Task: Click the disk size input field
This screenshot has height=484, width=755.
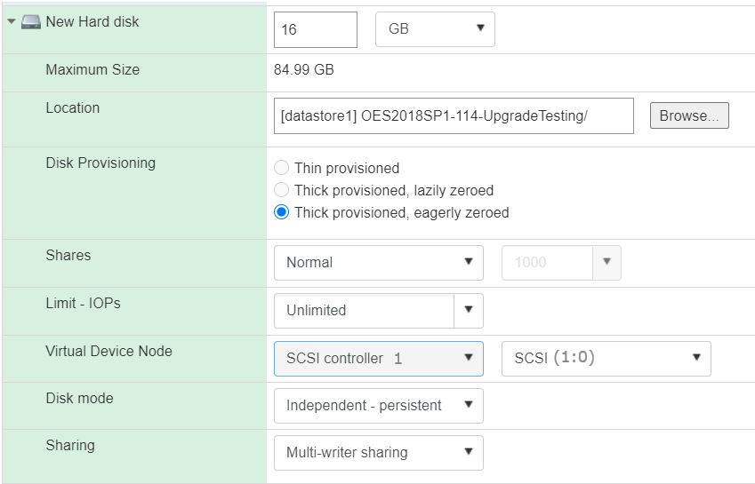Action: point(315,29)
